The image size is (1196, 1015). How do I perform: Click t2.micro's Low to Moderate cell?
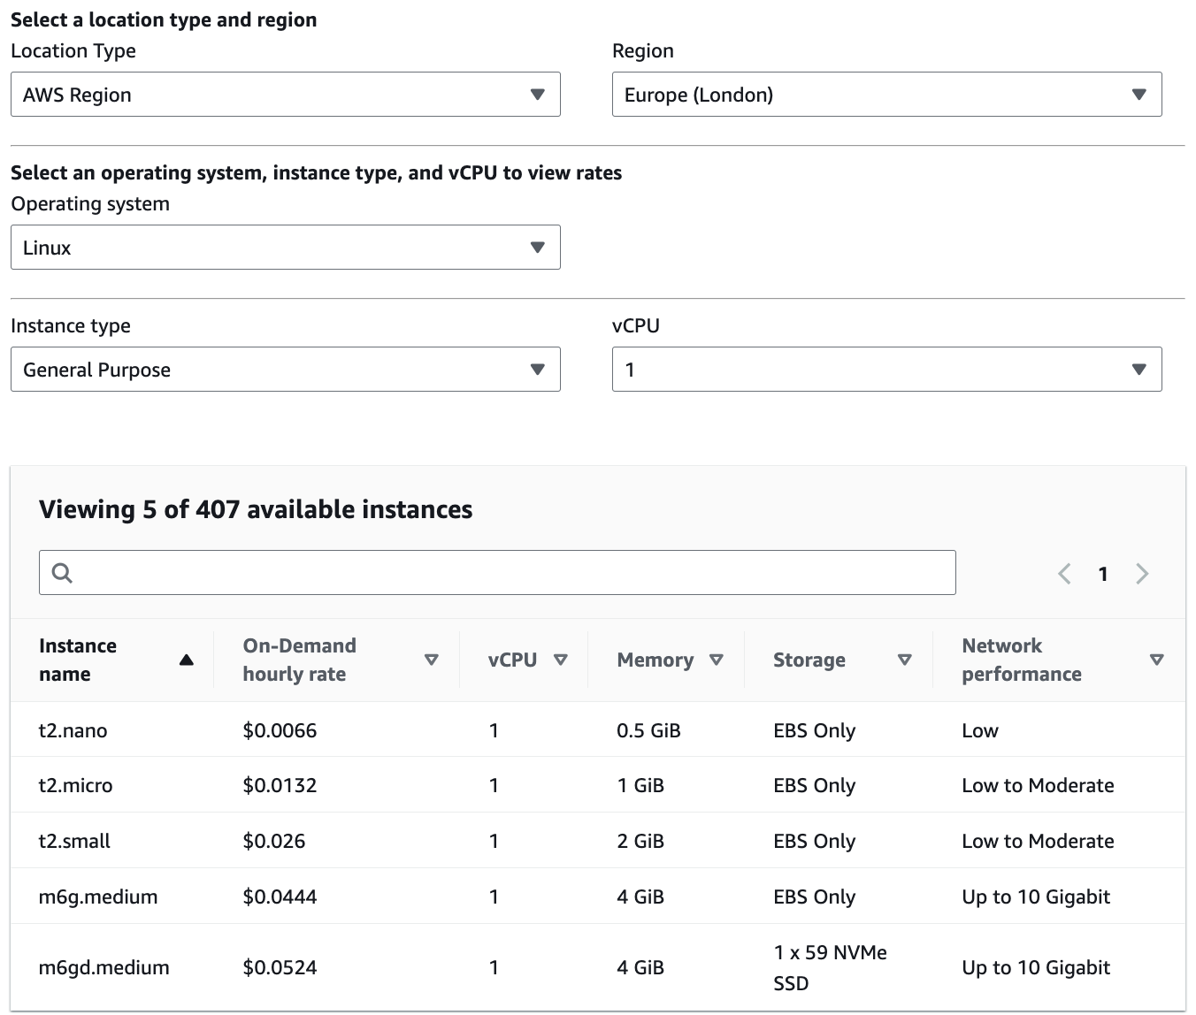point(1039,785)
